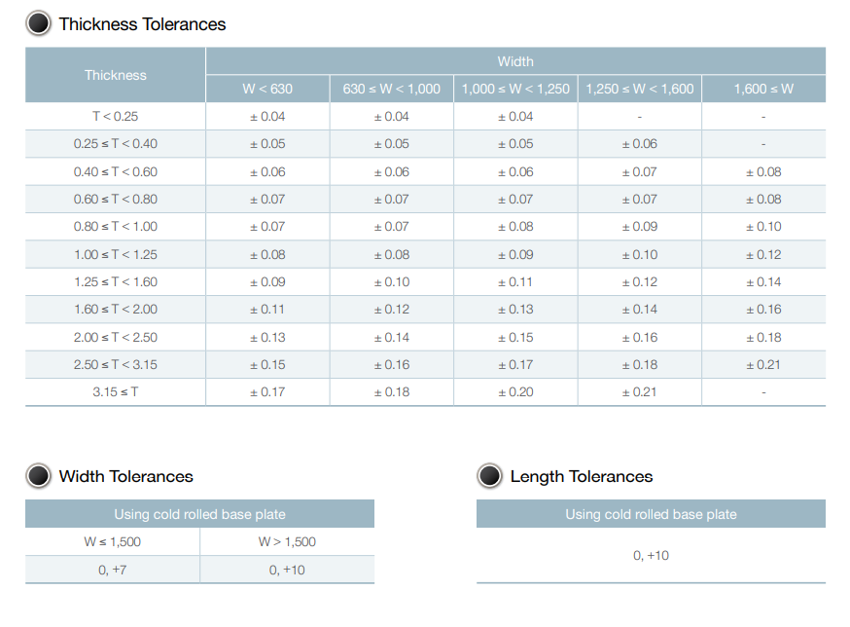Image resolution: width=850 pixels, height=627 pixels.
Task: Select the 3.15 ≤ T row label
Action: [x=116, y=392]
